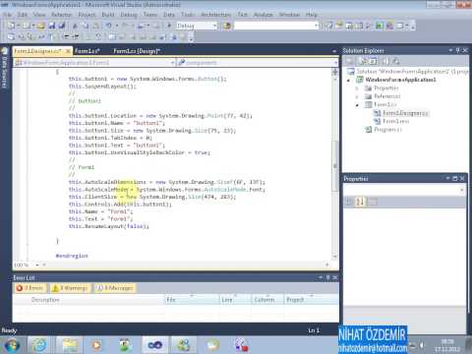Click the volume speaker tray icon
This screenshot has height=354, width=472.
(422, 345)
